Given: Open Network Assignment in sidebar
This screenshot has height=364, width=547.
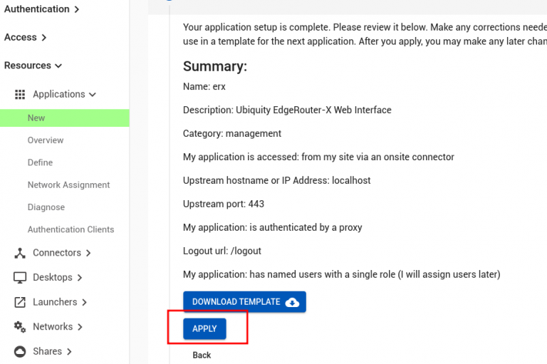Looking at the screenshot, I should pyautogui.click(x=68, y=184).
